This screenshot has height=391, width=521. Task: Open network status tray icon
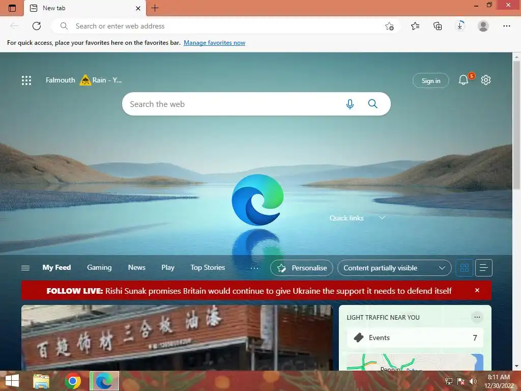[449, 381]
